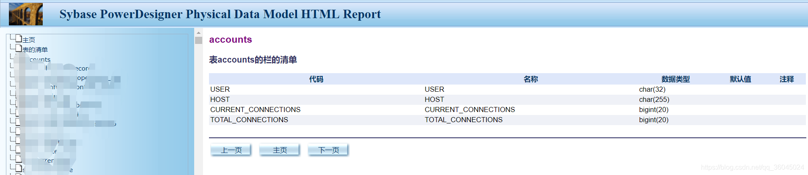Click the 默认值 column header
The width and height of the screenshot is (808, 175).
coord(740,79)
